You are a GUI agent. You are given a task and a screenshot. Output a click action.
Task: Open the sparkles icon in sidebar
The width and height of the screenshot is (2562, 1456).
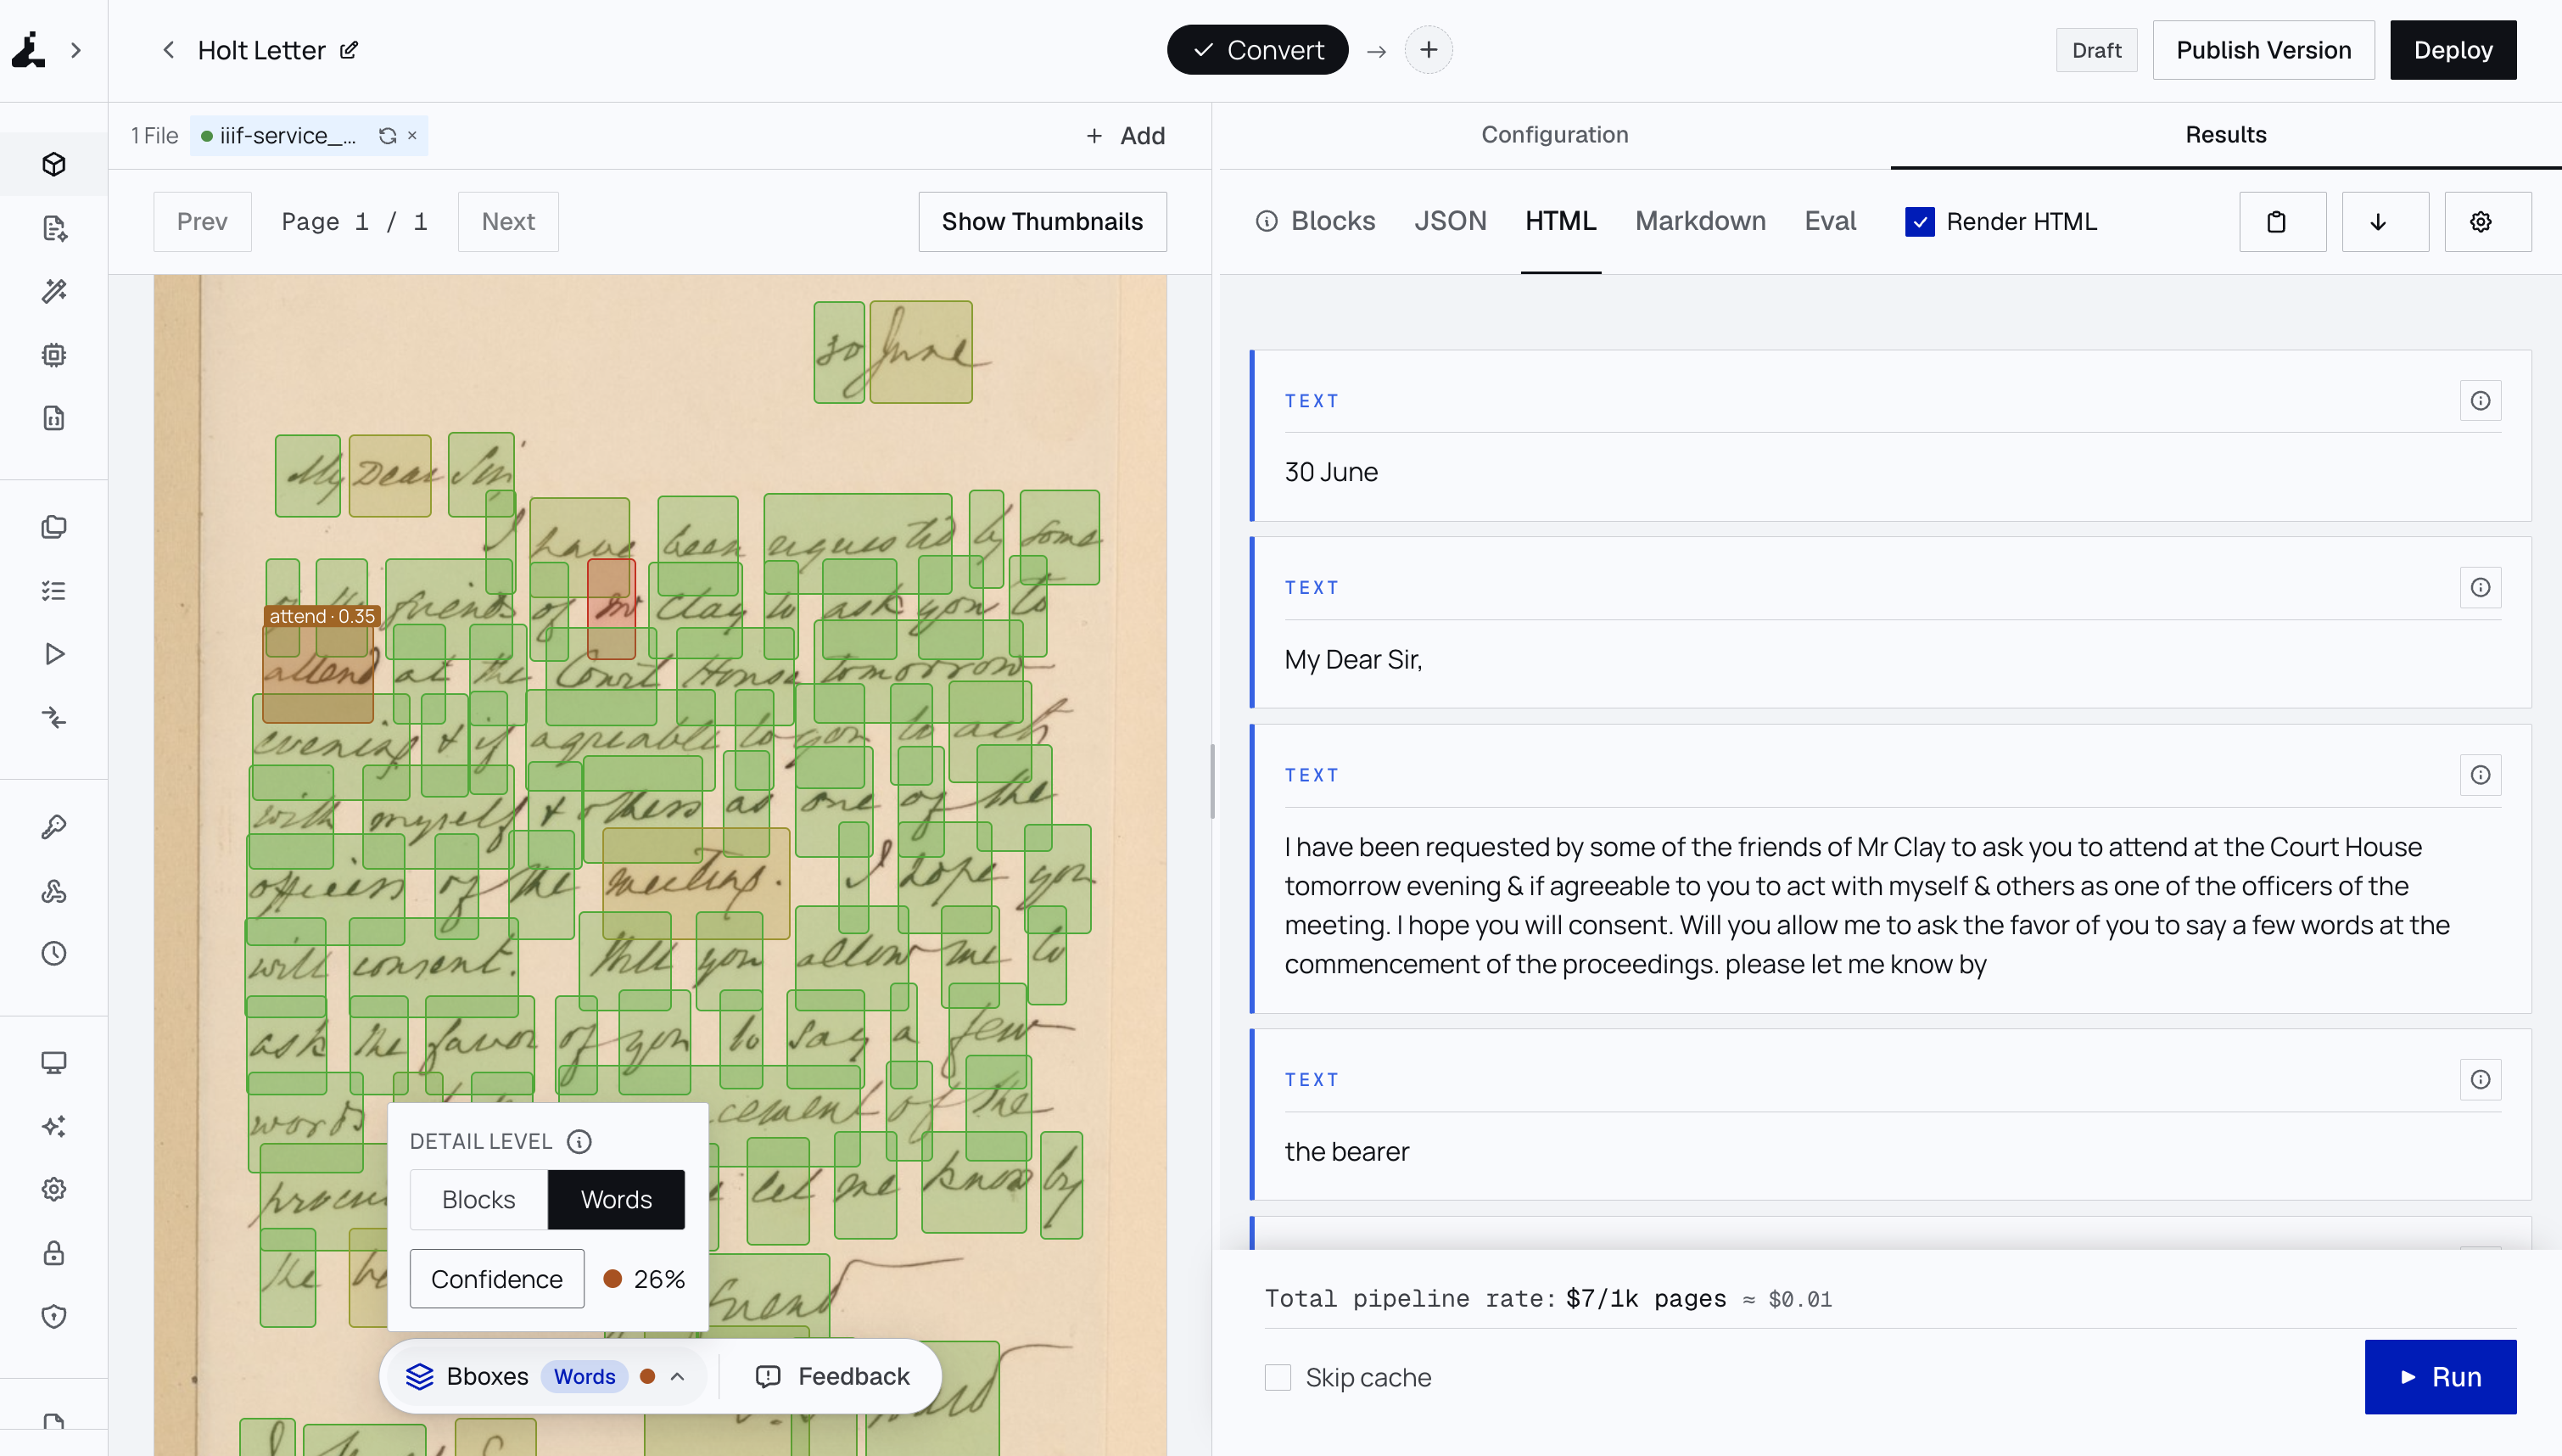pos(54,1126)
